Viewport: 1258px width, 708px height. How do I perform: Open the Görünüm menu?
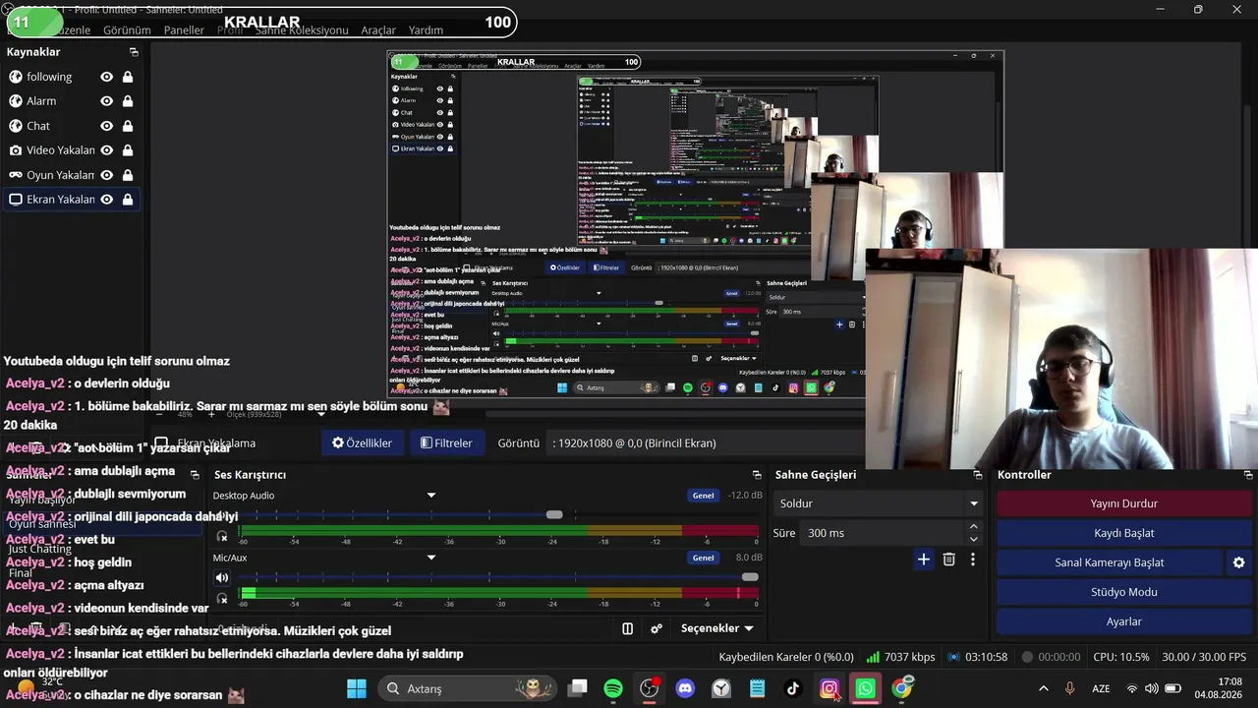pos(127,30)
